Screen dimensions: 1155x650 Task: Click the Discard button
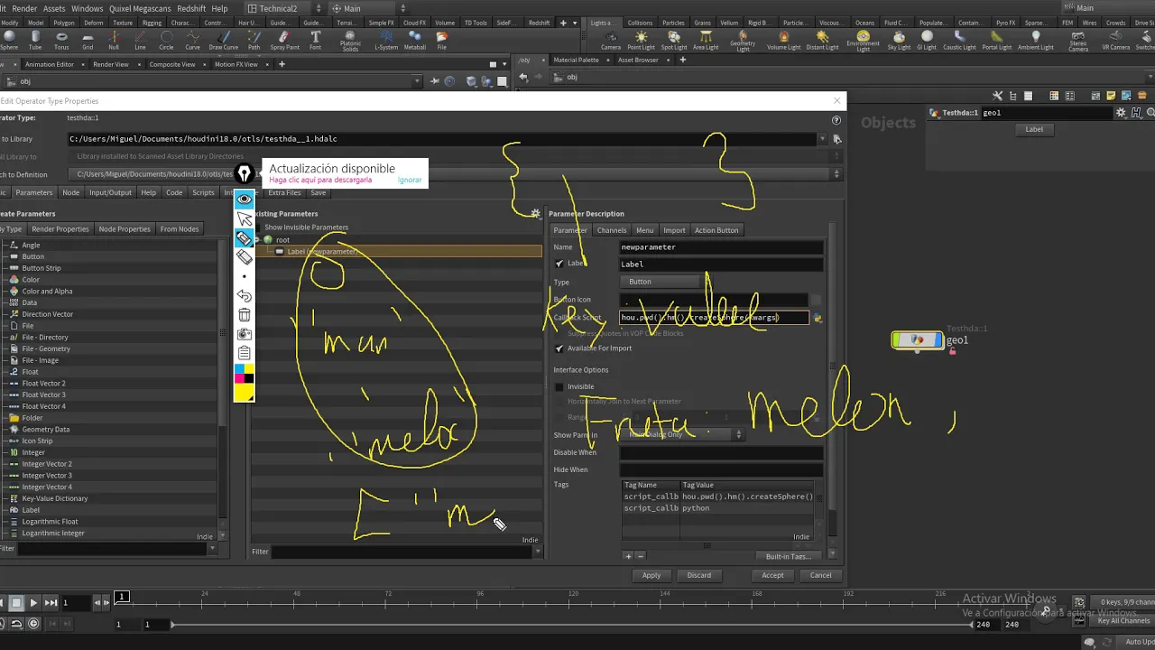[x=699, y=575]
